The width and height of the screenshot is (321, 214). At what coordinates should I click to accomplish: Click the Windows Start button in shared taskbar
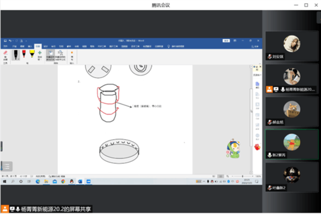[5, 182]
